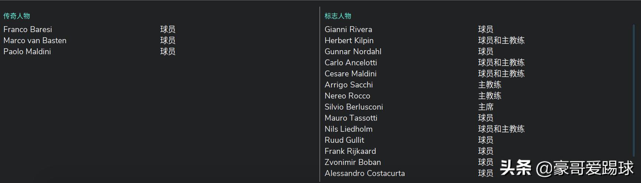View Arrigo Sacchi's profile
Screen dimensions: 641x183
(349, 85)
